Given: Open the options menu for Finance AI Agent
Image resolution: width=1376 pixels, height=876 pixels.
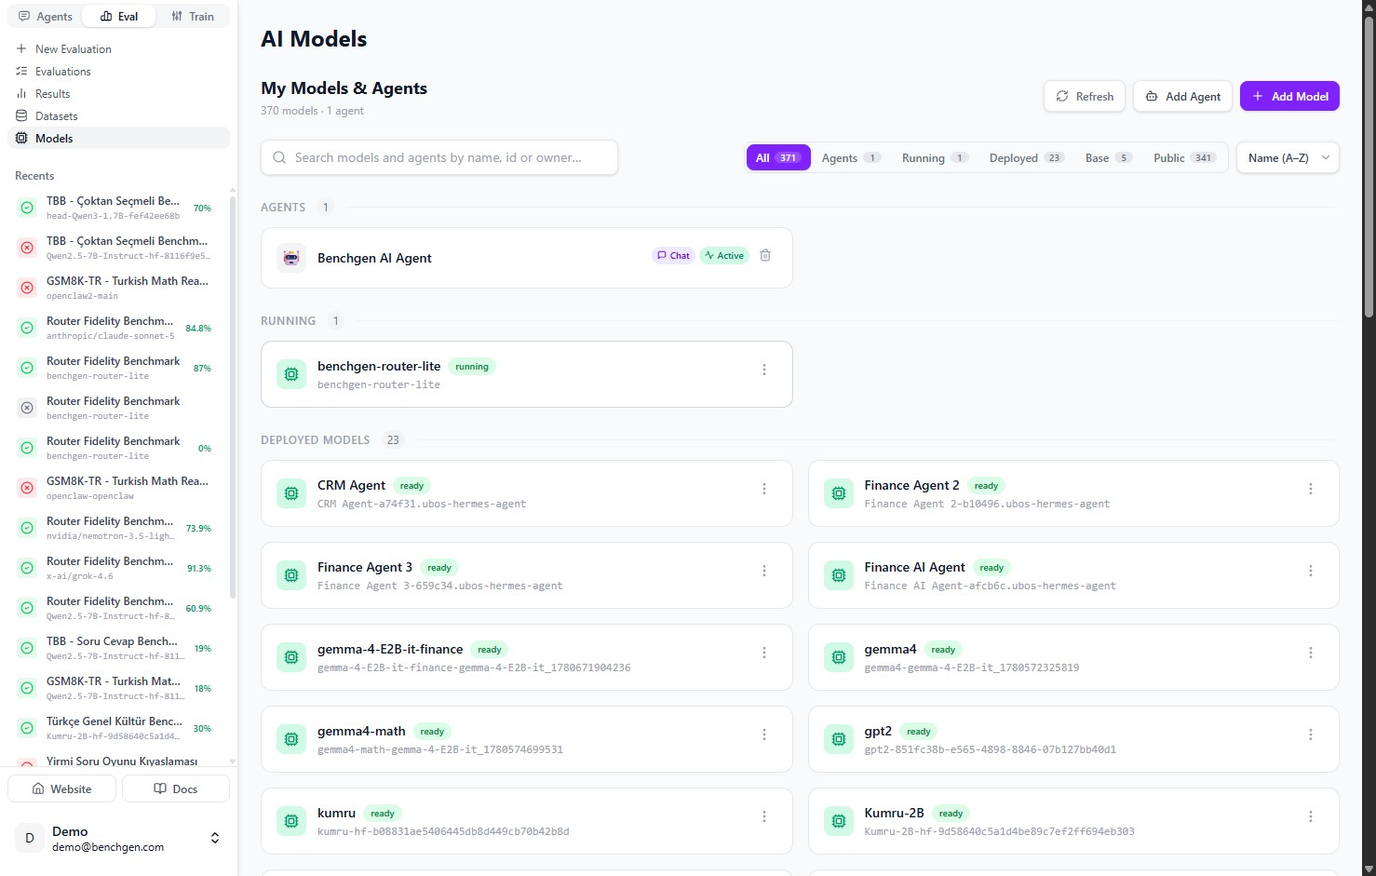Looking at the screenshot, I should (1311, 571).
